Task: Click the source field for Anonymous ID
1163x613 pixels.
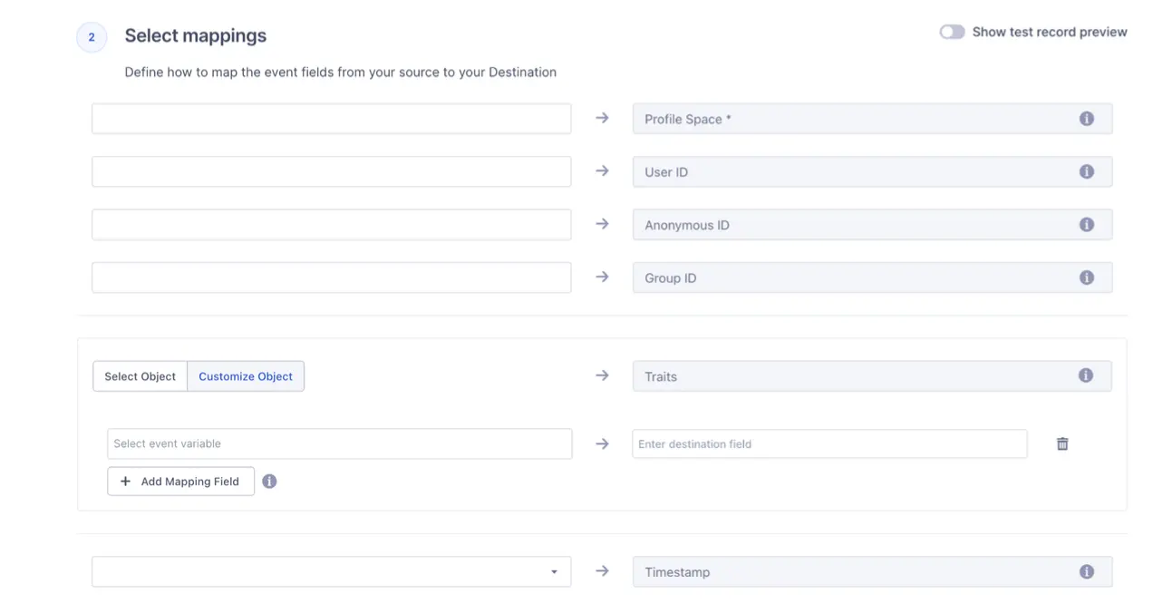Action: 332,225
